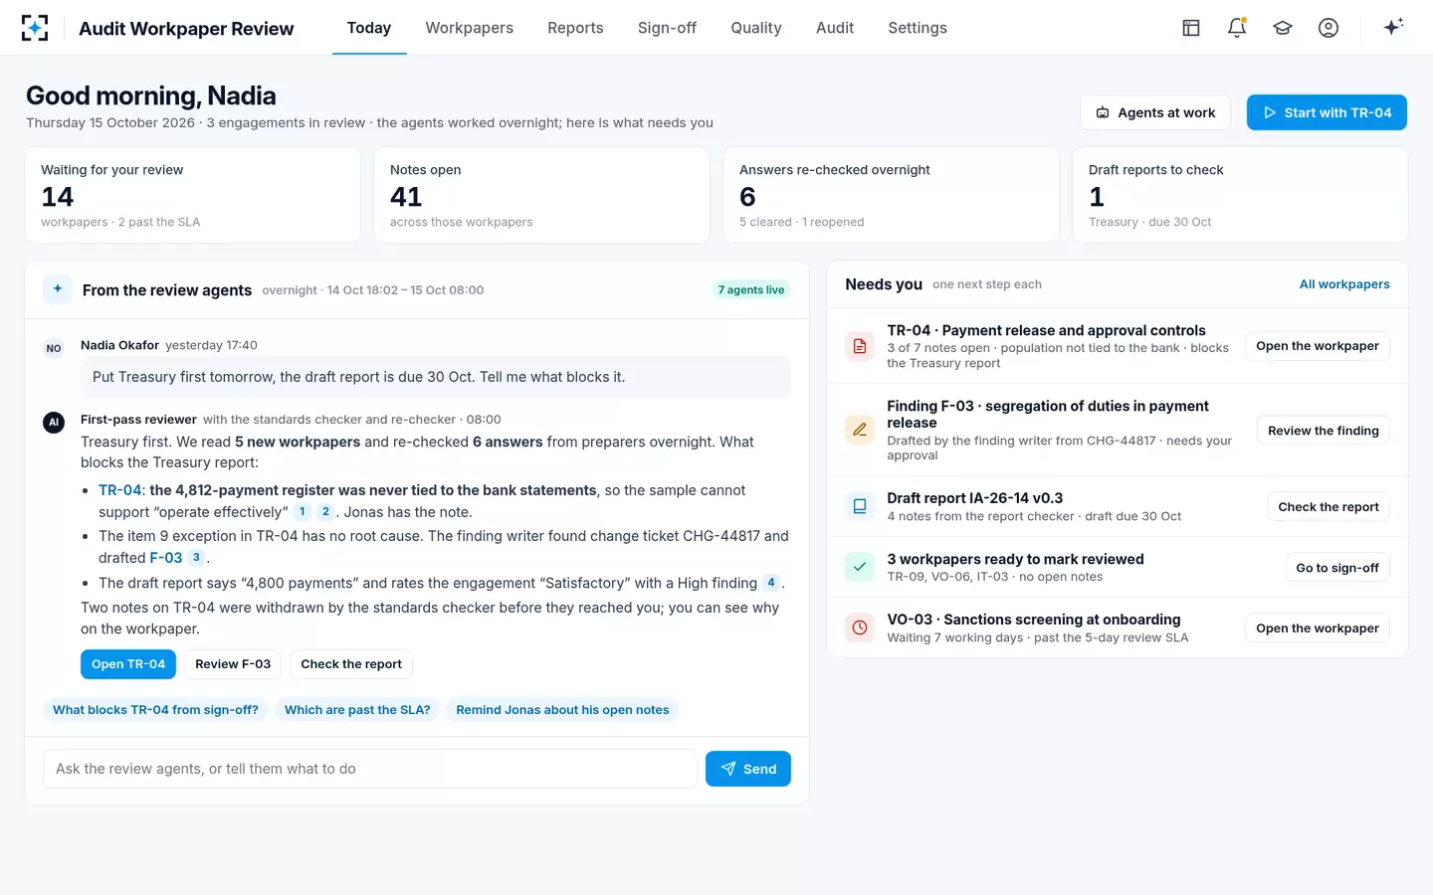
Task: Open the All workpapers link
Action: [x=1344, y=284]
